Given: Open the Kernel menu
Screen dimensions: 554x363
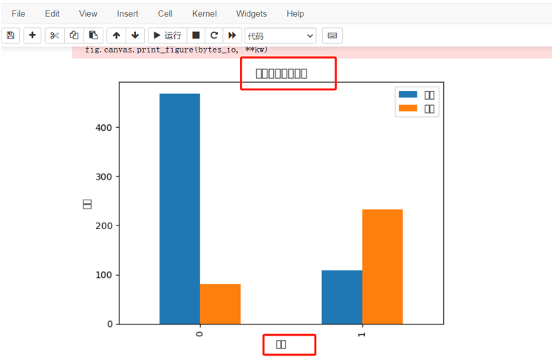Looking at the screenshot, I should tap(205, 14).
